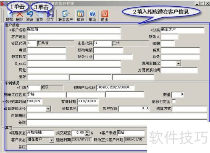Click the 复制 copy icon
The height and width of the screenshot is (153, 210).
click(x=40, y=15)
